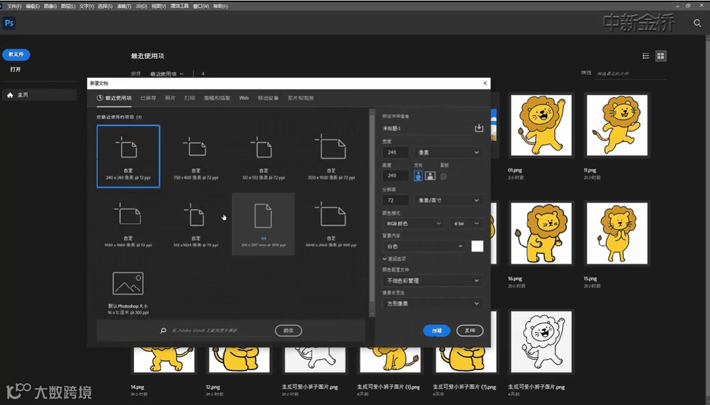710x405 pixels.
Task: Select the A4 210 x 297 mm preset
Action: tap(264, 224)
